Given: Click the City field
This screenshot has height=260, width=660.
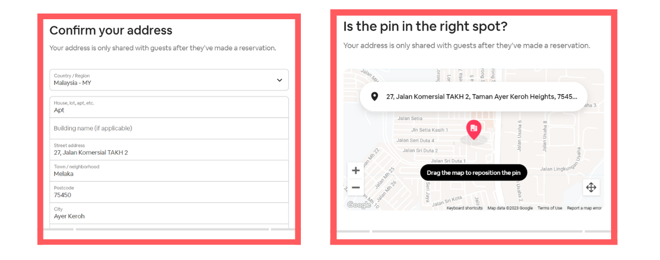Looking at the screenshot, I should [x=168, y=213].
